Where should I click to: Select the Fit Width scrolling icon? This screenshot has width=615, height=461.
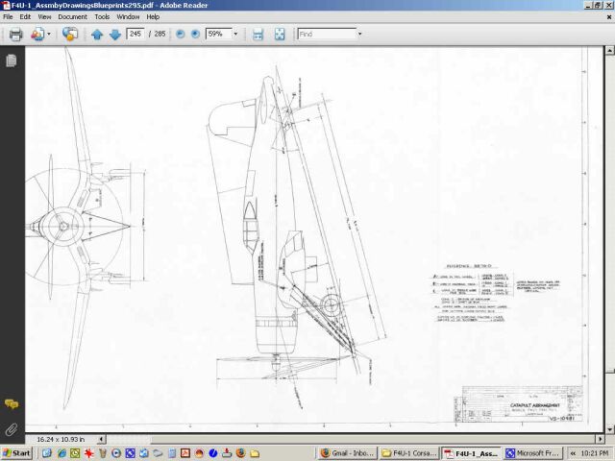click(x=258, y=35)
